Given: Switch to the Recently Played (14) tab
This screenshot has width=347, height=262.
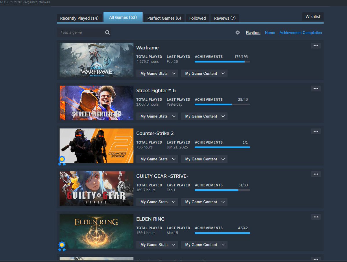Looking at the screenshot, I should [x=79, y=18].
